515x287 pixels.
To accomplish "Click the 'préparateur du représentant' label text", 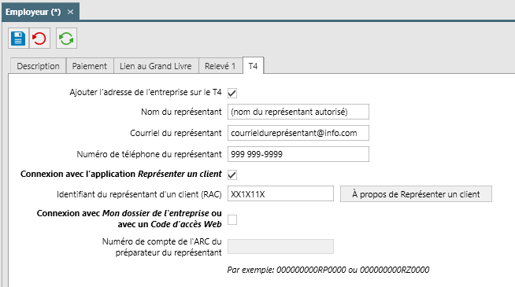I will pos(169,252).
